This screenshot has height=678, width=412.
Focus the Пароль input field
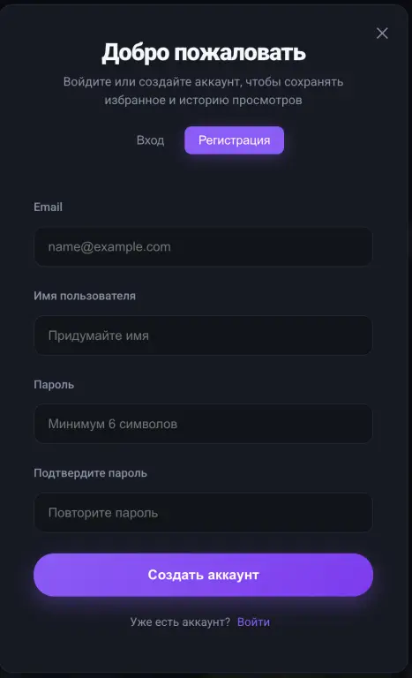coord(203,424)
